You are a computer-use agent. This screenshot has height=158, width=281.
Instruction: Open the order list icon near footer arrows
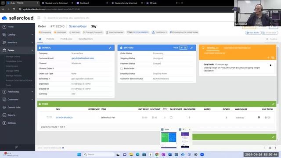[x=270, y=148]
